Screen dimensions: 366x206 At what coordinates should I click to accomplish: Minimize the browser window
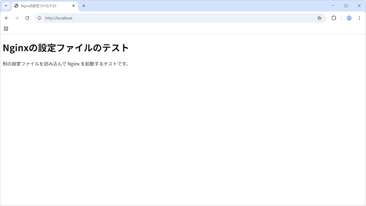(333, 6)
